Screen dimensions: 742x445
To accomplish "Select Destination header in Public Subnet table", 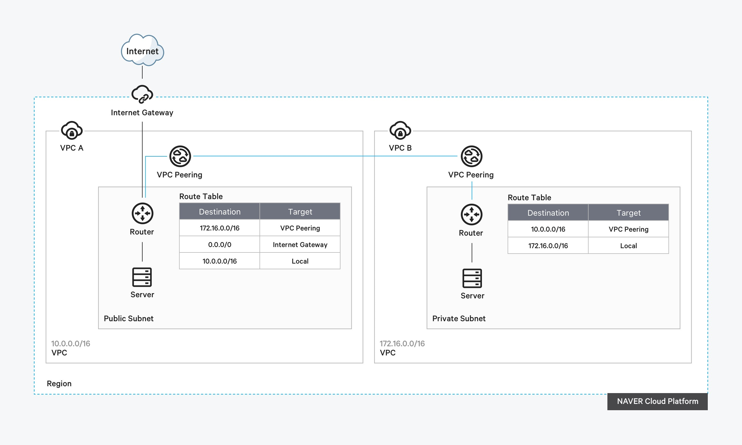I will (219, 212).
